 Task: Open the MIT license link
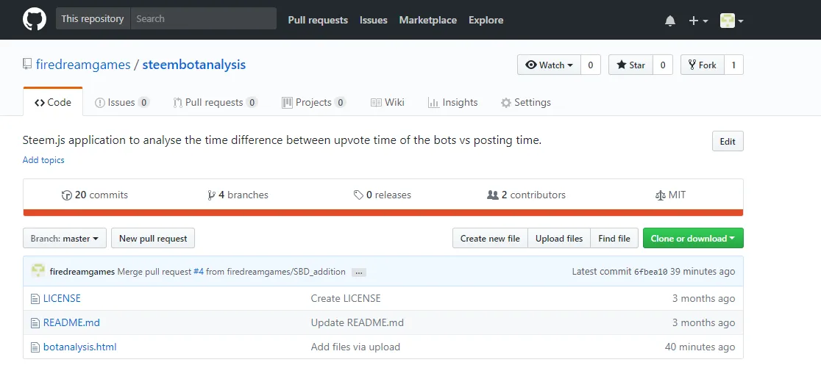[x=670, y=195]
